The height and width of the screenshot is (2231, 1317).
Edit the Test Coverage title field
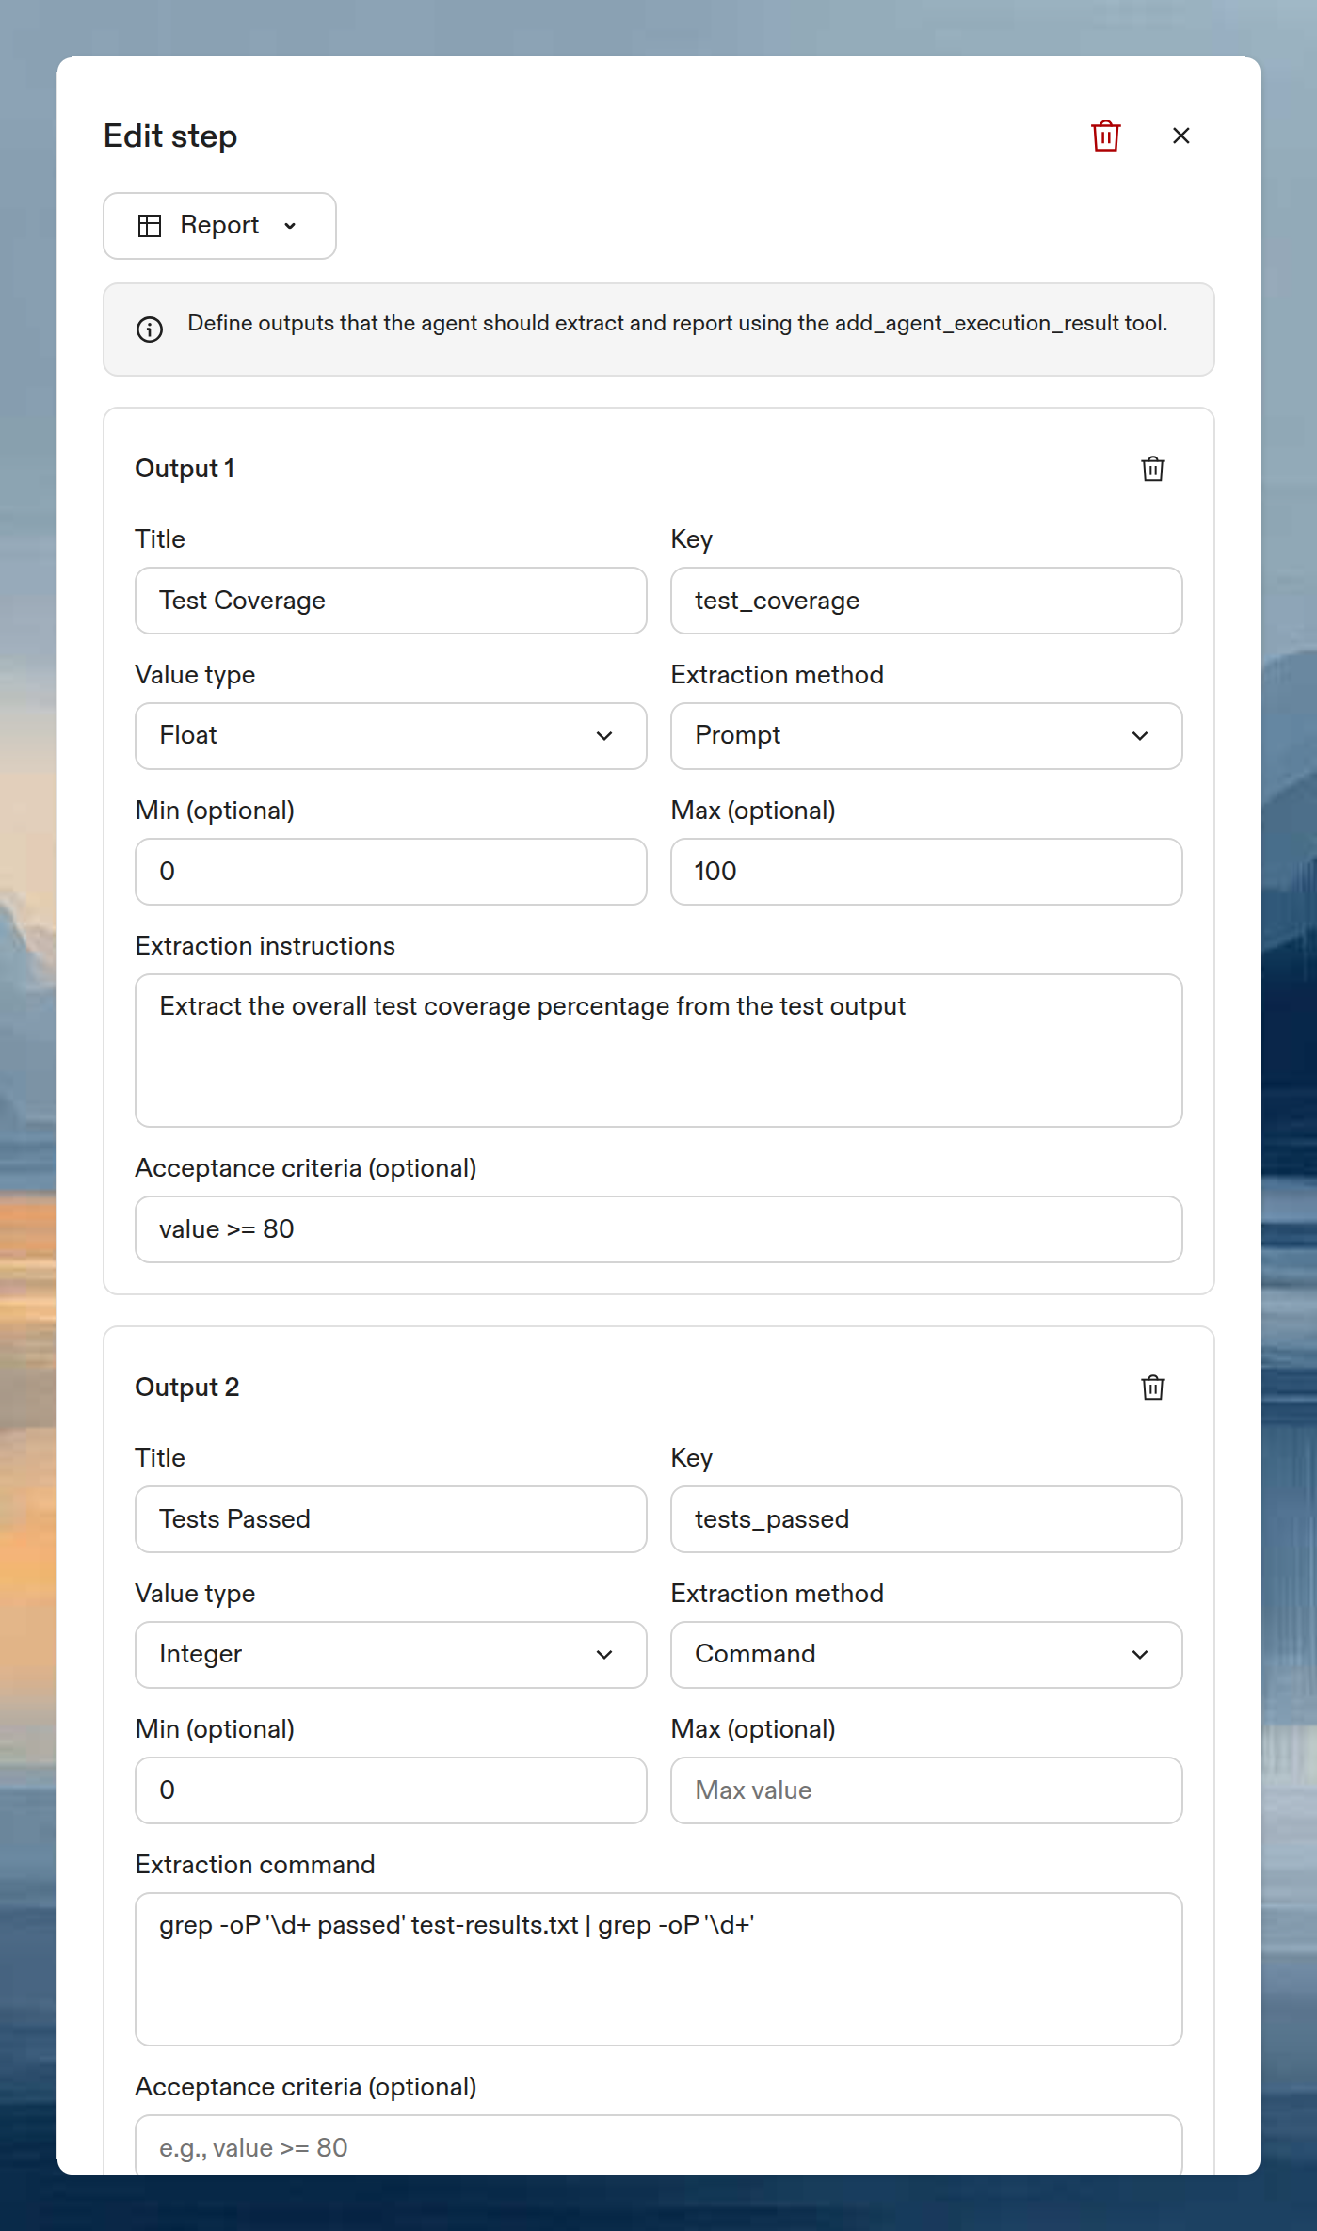[391, 601]
